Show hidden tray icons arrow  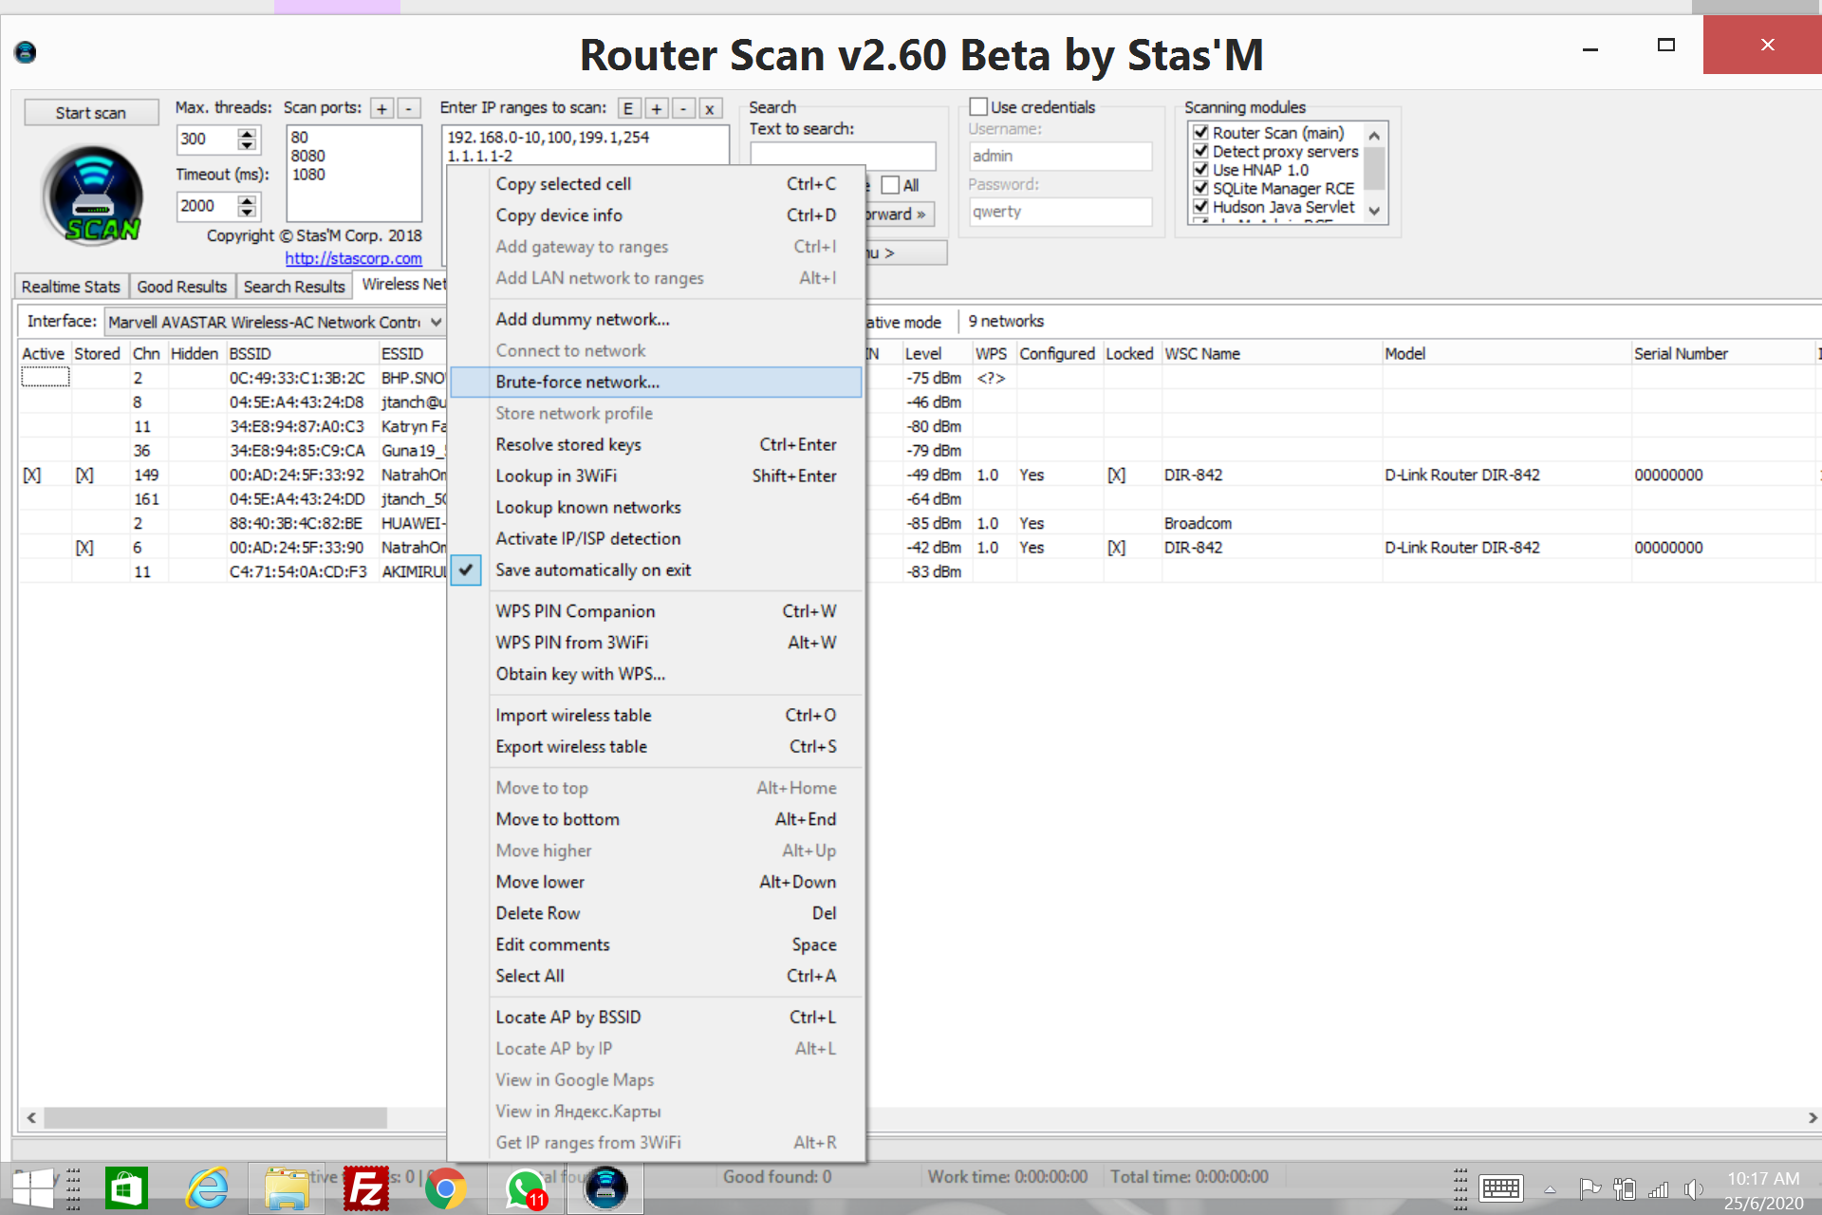coord(1550,1189)
